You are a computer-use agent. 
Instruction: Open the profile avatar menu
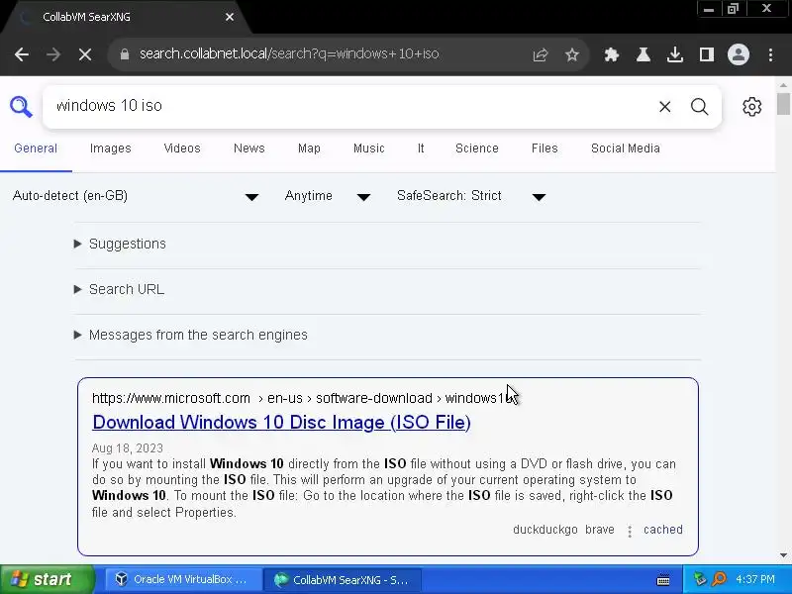(x=738, y=54)
